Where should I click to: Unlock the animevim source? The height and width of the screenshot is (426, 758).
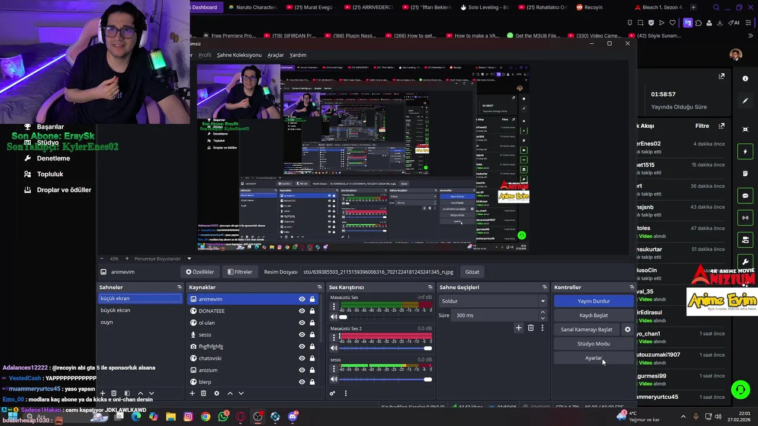click(x=312, y=299)
